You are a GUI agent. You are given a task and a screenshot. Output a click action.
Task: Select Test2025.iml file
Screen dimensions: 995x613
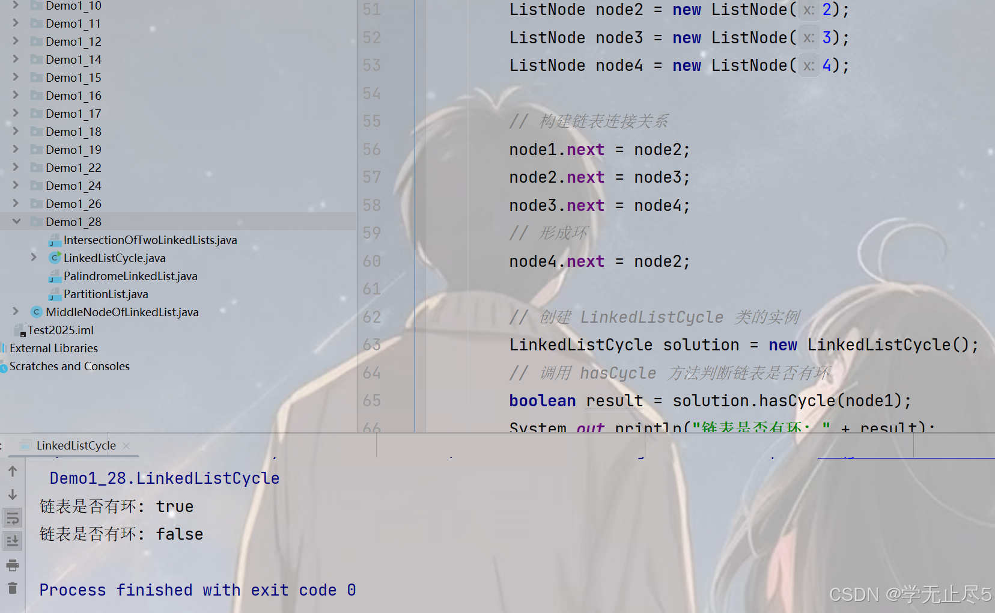tap(61, 330)
